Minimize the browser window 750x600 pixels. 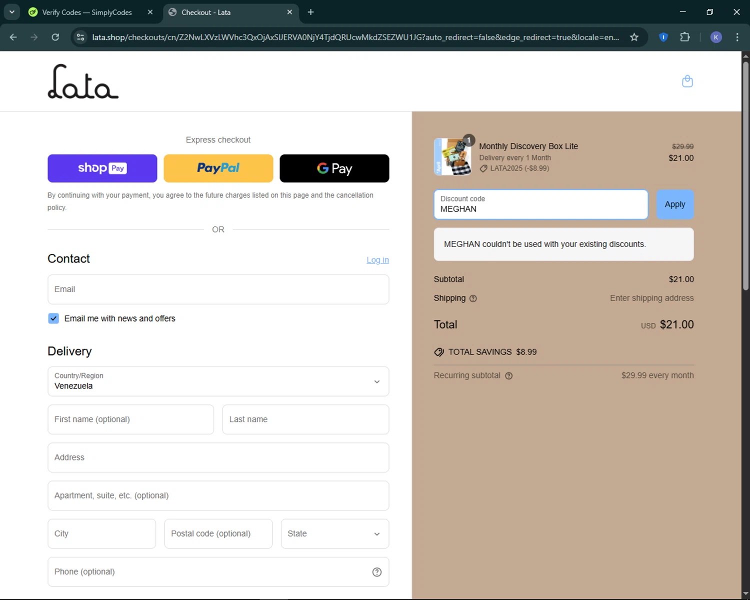click(x=683, y=12)
